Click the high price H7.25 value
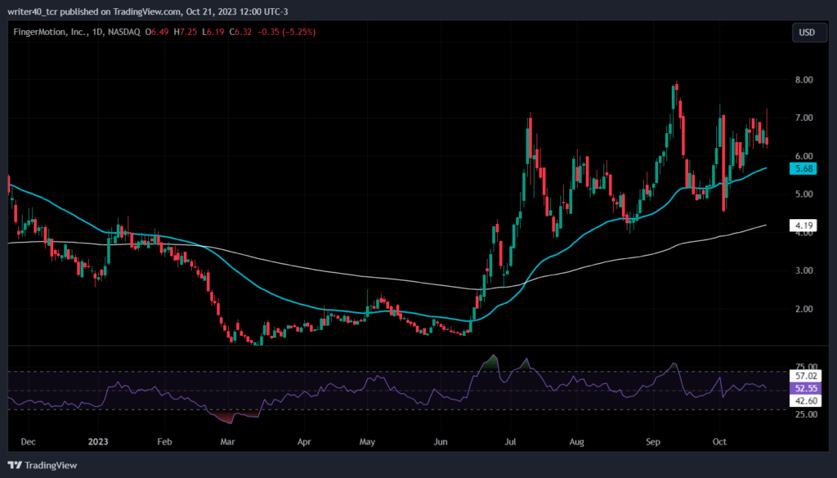Screen dimensions: 837x478 click(x=186, y=32)
